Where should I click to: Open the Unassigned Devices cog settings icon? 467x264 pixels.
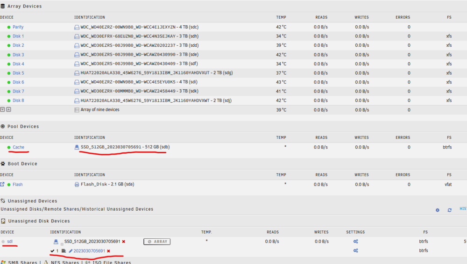tap(438, 210)
